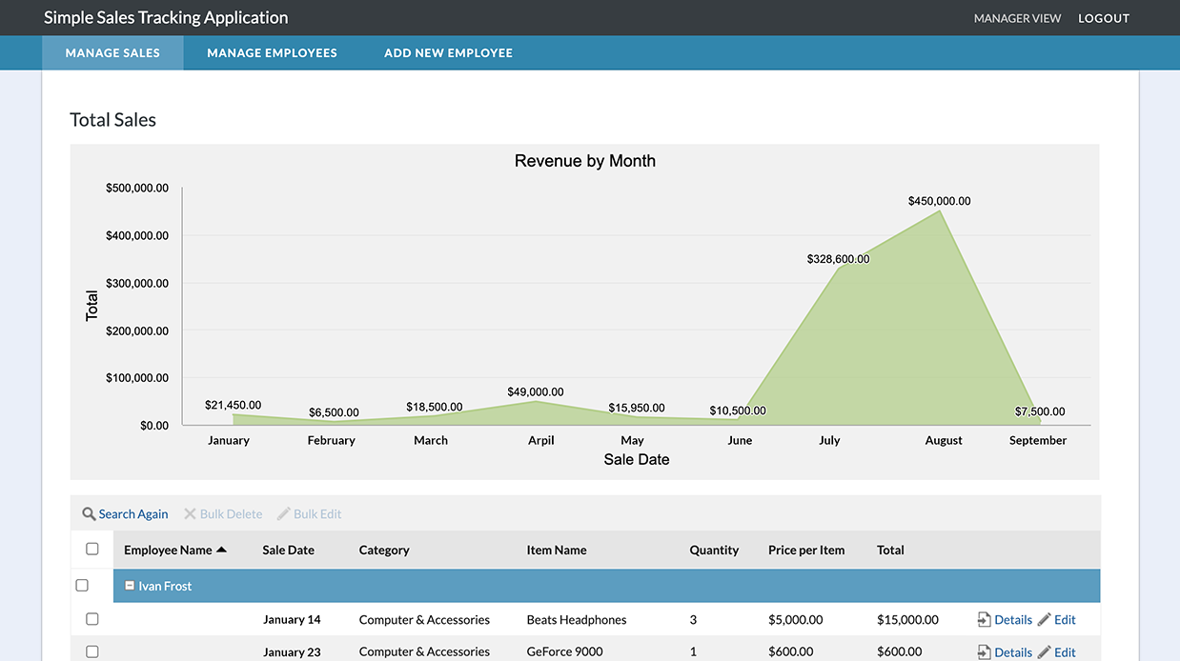Sort table by Sale Date column
1180x661 pixels.
(x=288, y=551)
